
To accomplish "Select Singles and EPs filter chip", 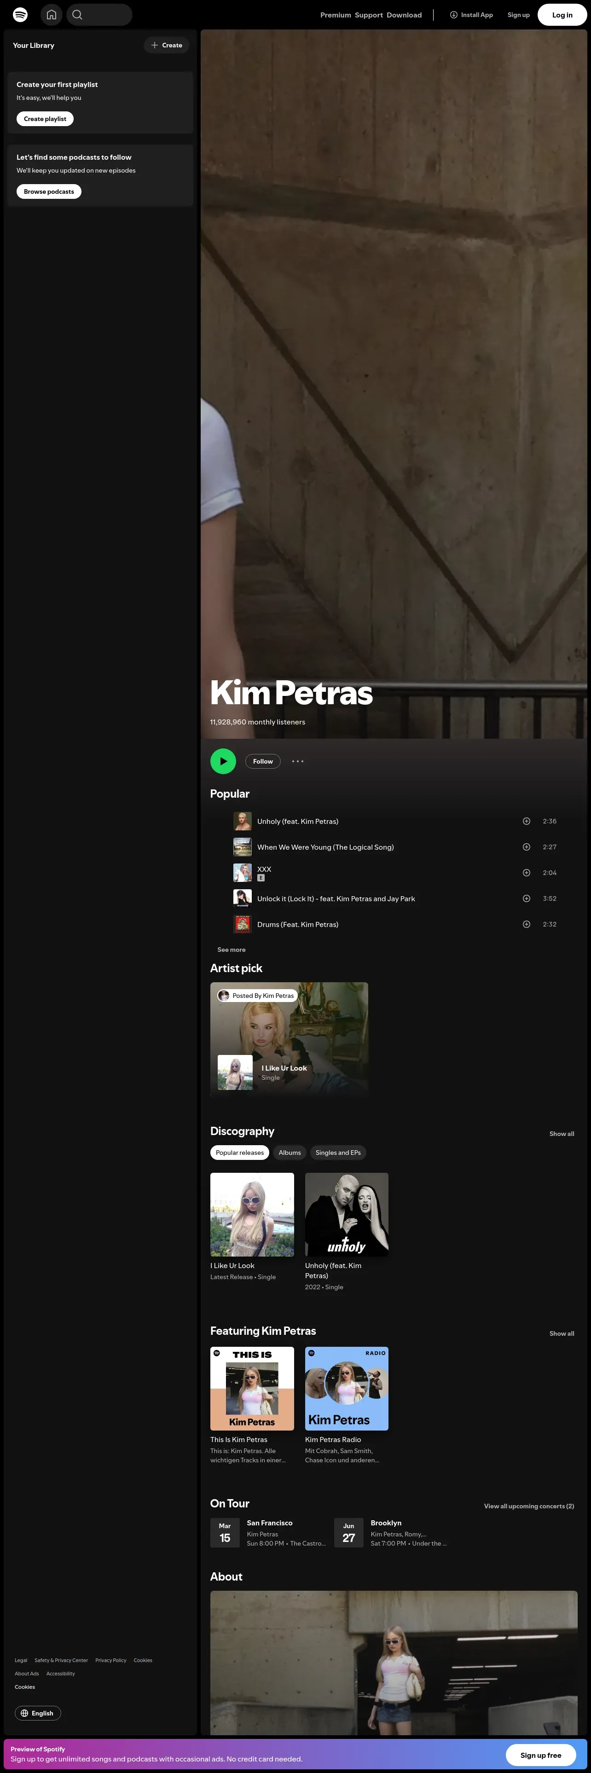I will pos(338,1153).
